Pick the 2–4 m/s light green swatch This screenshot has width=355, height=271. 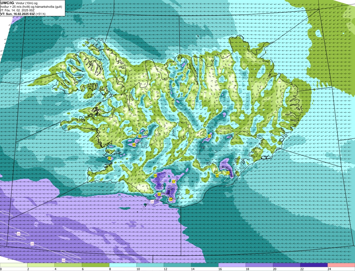coord(41,265)
